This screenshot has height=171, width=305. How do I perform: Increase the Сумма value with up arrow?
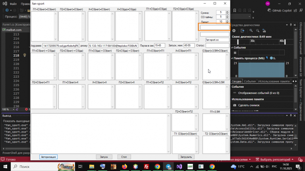coord(227,12)
